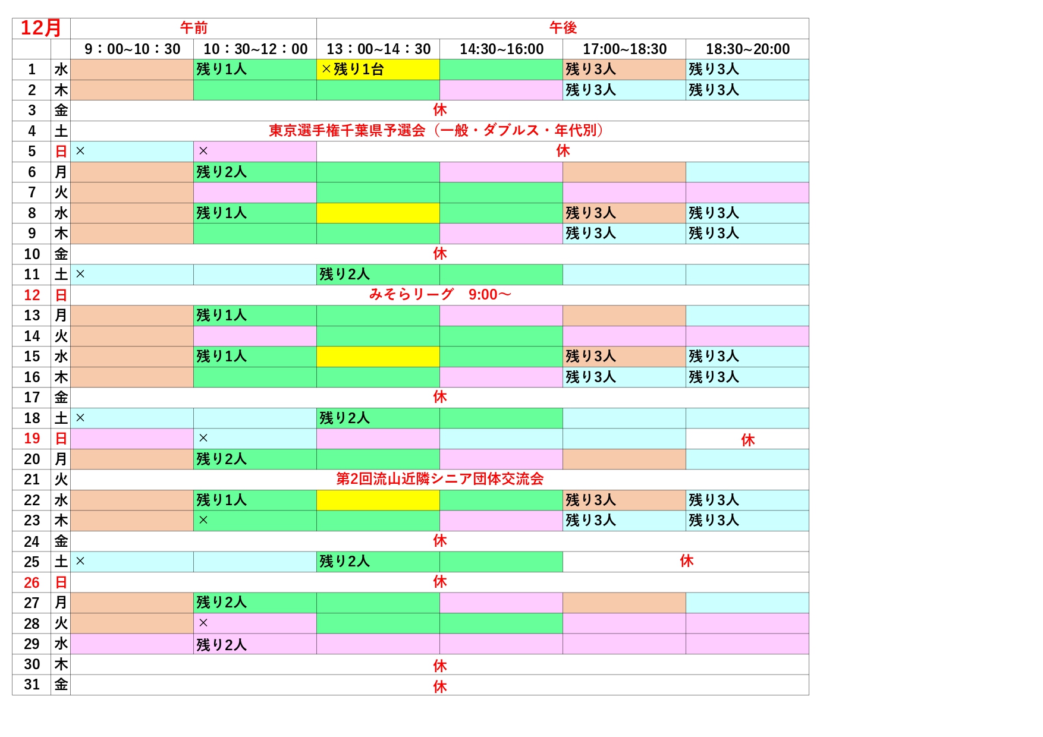Click 残り2人 in day 29 row
1043x737 pixels.
point(221,645)
